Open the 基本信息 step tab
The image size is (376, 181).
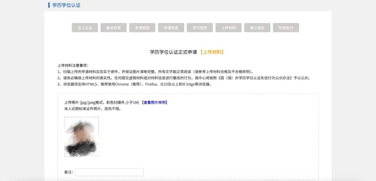[113, 28]
